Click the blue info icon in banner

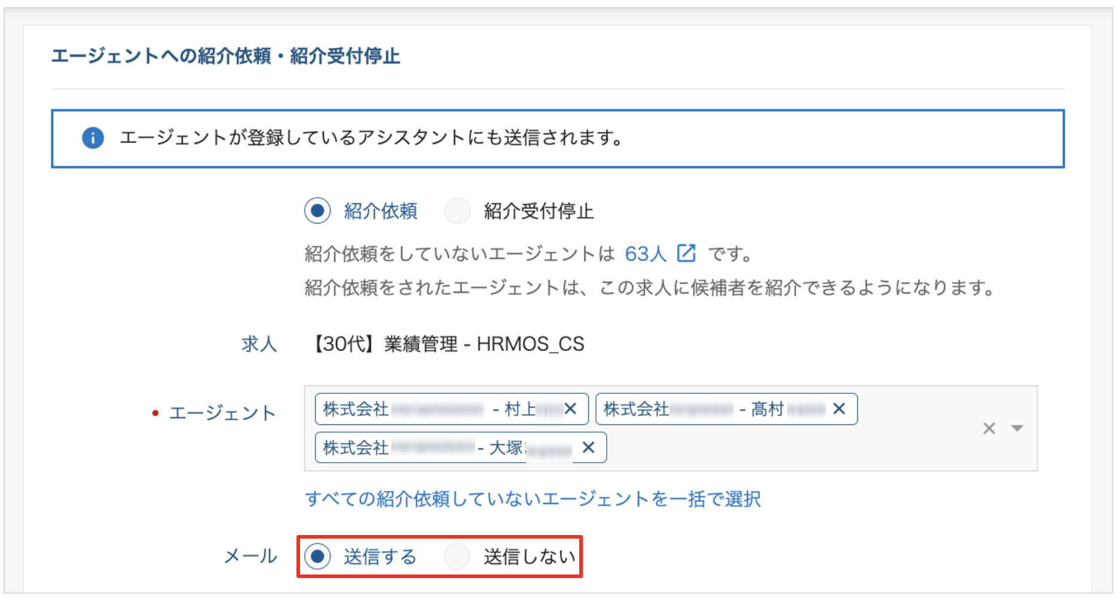93,138
